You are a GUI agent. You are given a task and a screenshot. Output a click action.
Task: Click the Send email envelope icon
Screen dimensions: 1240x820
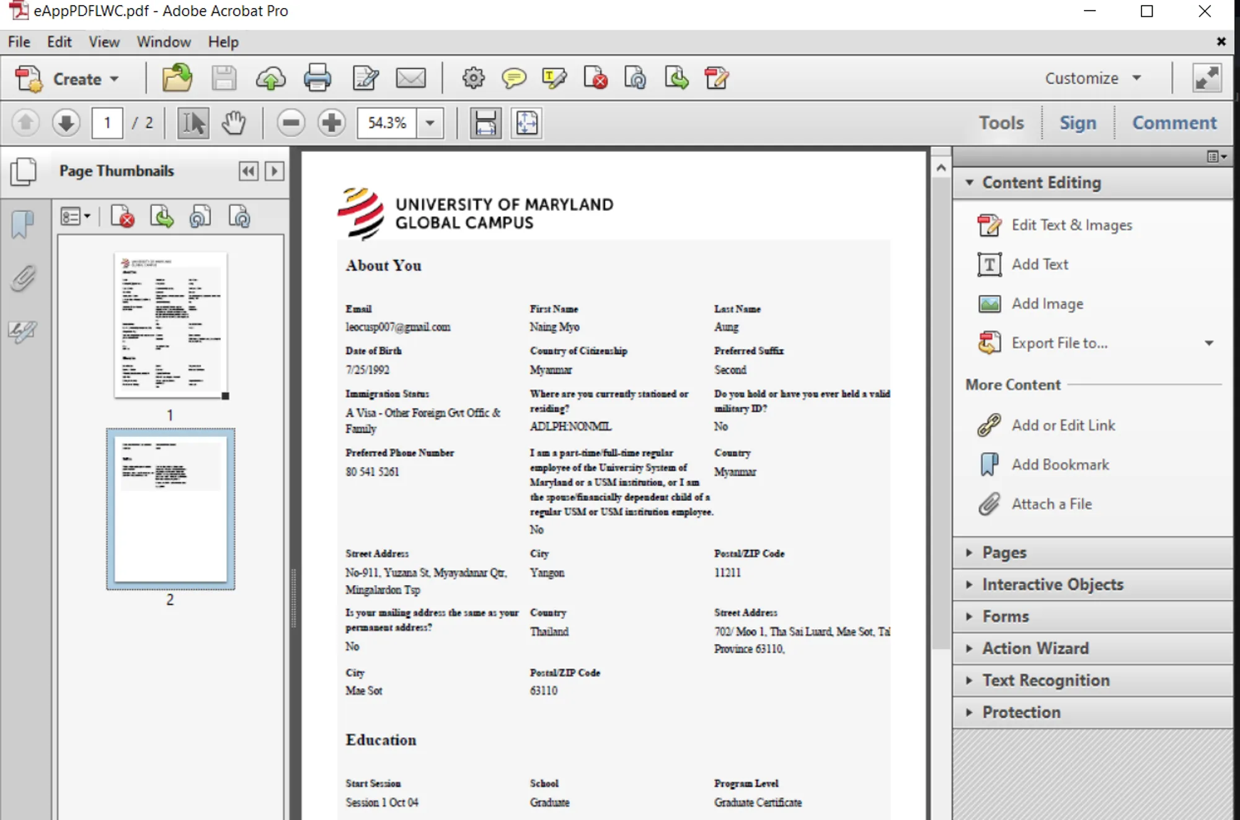pyautogui.click(x=410, y=79)
